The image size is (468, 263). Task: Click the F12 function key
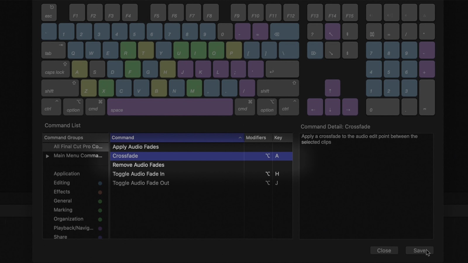click(x=291, y=13)
